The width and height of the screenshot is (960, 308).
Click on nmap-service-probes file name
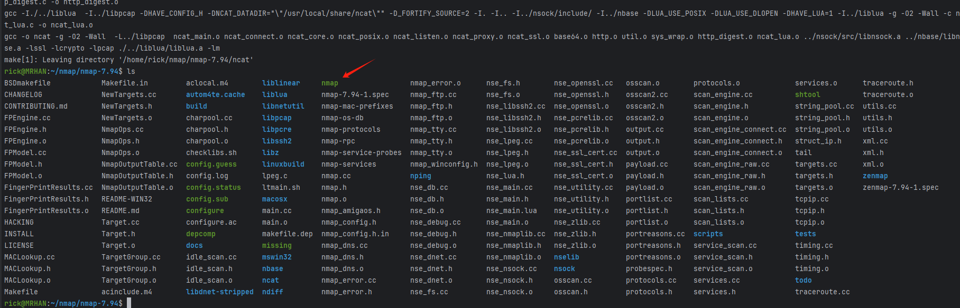point(361,153)
